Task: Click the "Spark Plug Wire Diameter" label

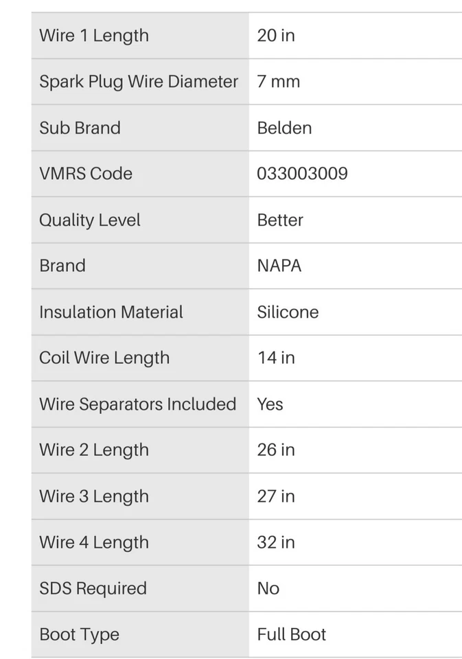Action: tap(139, 82)
